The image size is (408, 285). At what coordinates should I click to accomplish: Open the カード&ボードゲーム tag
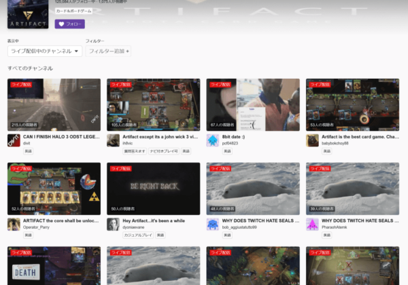pyautogui.click(x=73, y=11)
